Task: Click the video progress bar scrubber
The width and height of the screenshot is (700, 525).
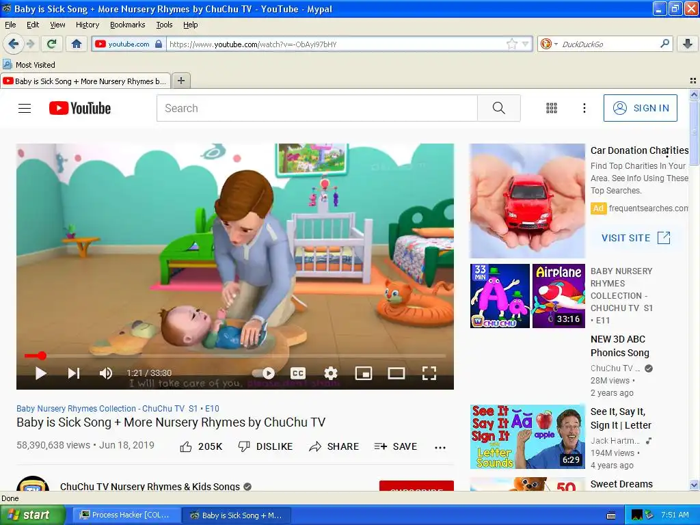Action: (42, 355)
